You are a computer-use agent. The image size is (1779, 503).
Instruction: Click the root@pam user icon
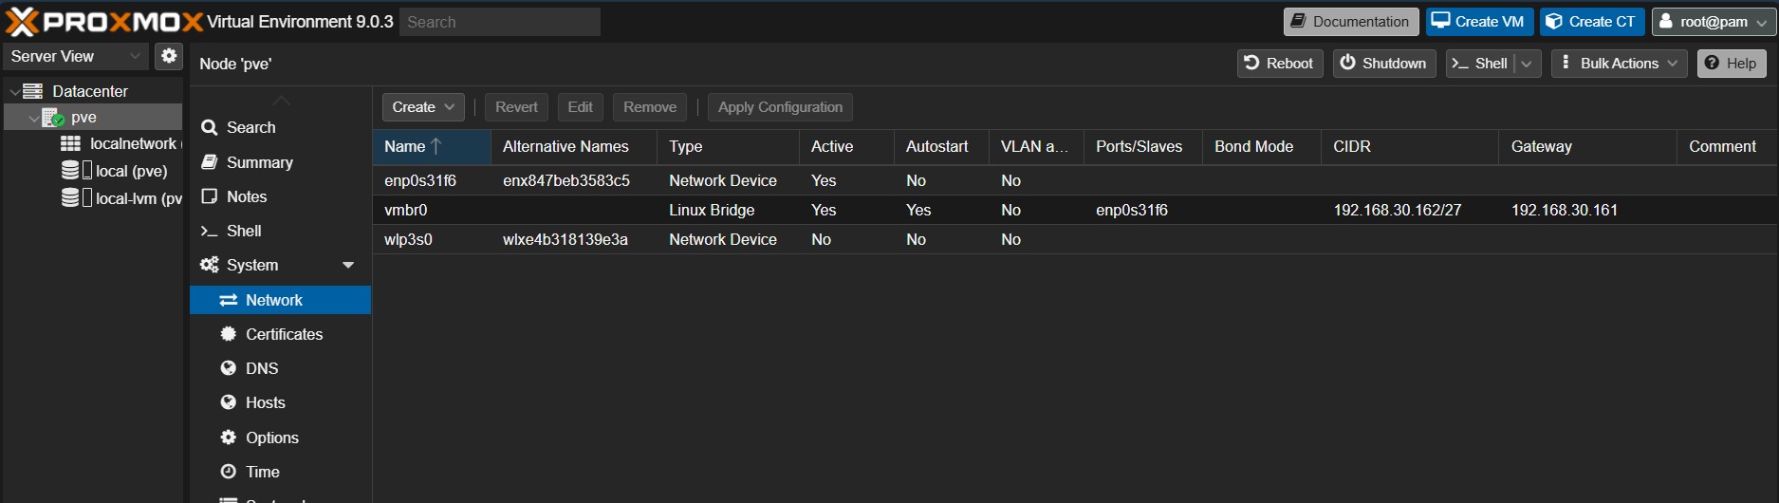pyautogui.click(x=1666, y=21)
